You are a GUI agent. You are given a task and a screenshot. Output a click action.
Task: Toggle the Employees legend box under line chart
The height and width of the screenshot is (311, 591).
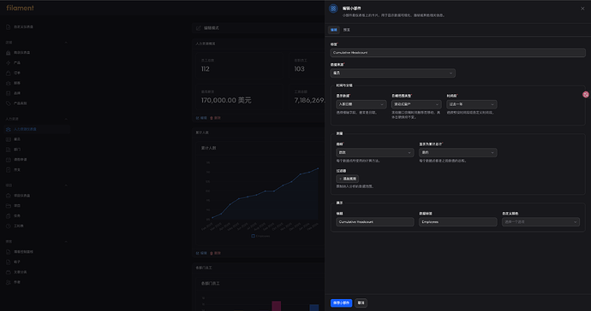click(253, 236)
